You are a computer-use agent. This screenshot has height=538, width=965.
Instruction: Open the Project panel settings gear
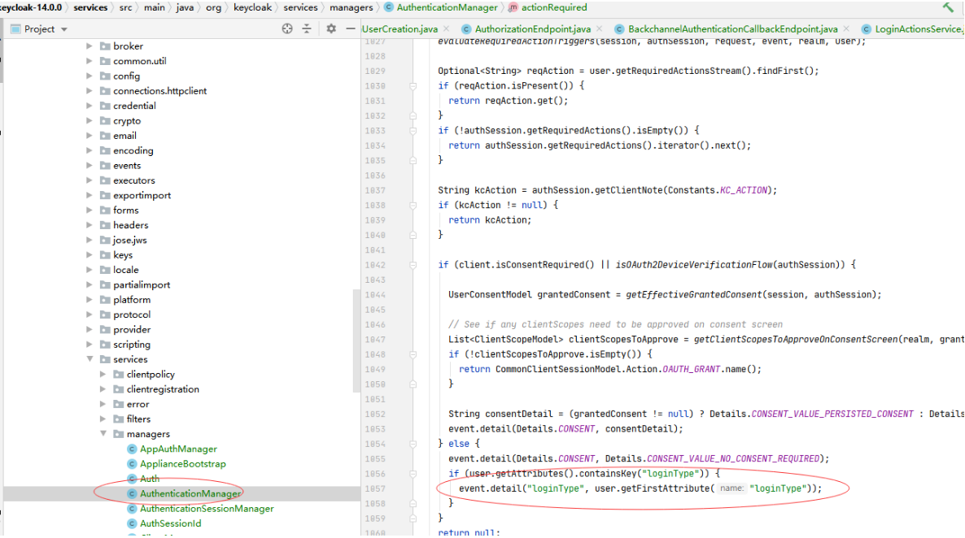[331, 29]
